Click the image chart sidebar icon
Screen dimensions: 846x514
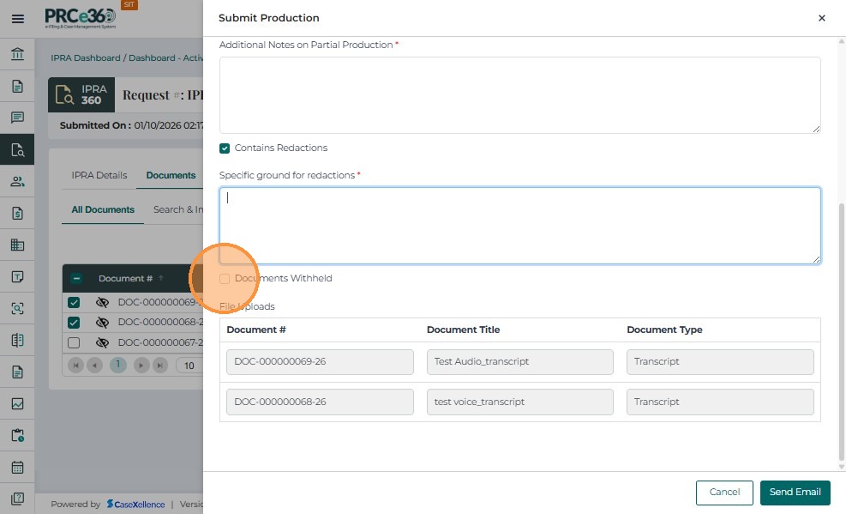point(17,403)
